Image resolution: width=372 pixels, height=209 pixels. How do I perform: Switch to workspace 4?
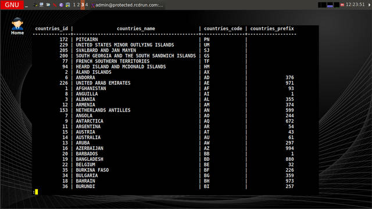click(87, 5)
